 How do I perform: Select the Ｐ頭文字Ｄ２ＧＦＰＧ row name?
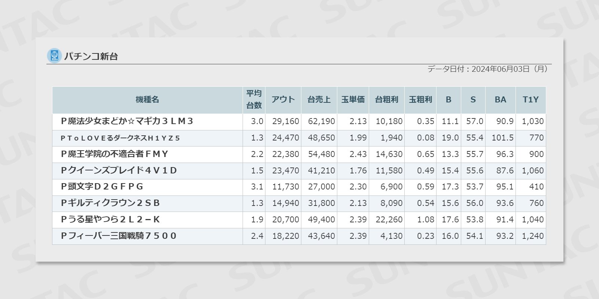click(x=102, y=187)
